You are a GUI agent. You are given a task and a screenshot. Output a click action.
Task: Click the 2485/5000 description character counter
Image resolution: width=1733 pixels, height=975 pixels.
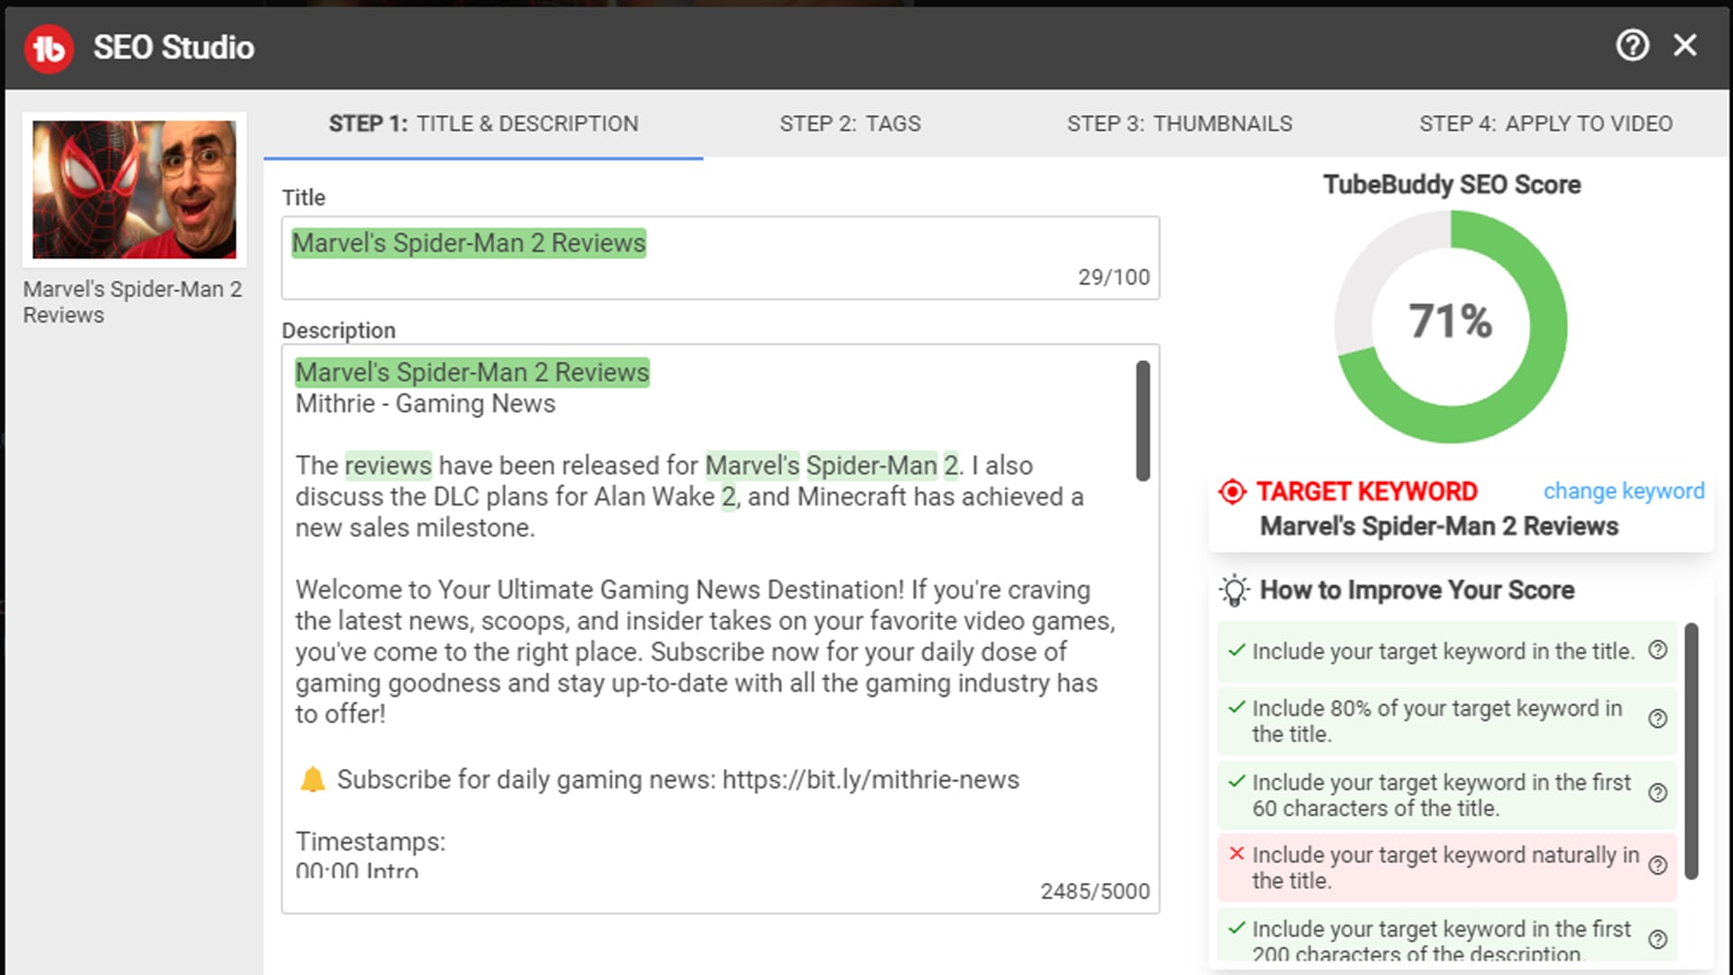coord(1095,891)
